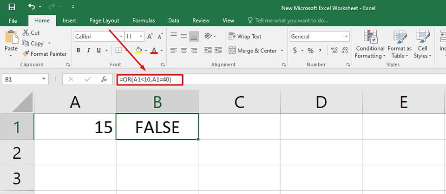Click Increase Indent icon
This screenshot has height=194, width=446.
point(218,50)
